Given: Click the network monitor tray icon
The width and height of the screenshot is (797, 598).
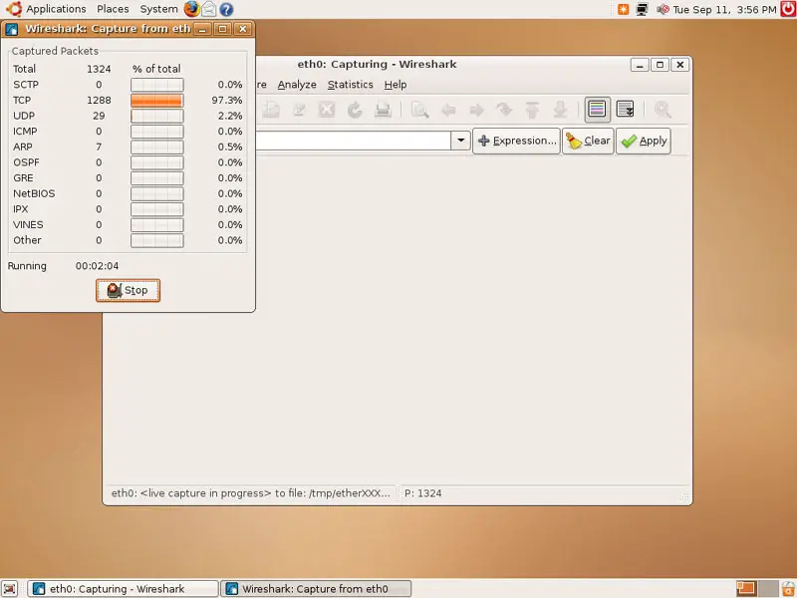Looking at the screenshot, I should point(642,9).
